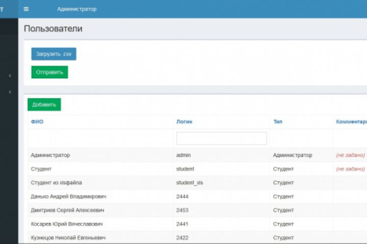Sort table by Тип column

tap(278, 121)
